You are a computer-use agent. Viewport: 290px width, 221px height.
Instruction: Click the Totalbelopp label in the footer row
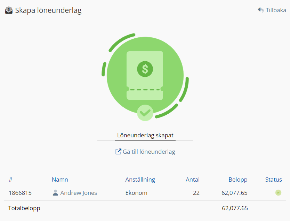pos(24,208)
